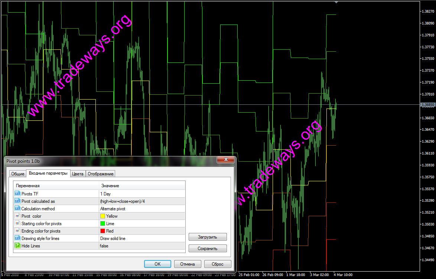Click the Значение column header
The image size is (436, 279).
(142, 185)
